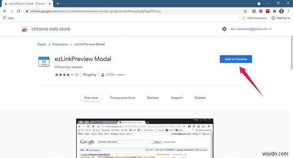Switch to Privacy practices tab
The width and height of the screenshot is (293, 158).
[x=122, y=98]
